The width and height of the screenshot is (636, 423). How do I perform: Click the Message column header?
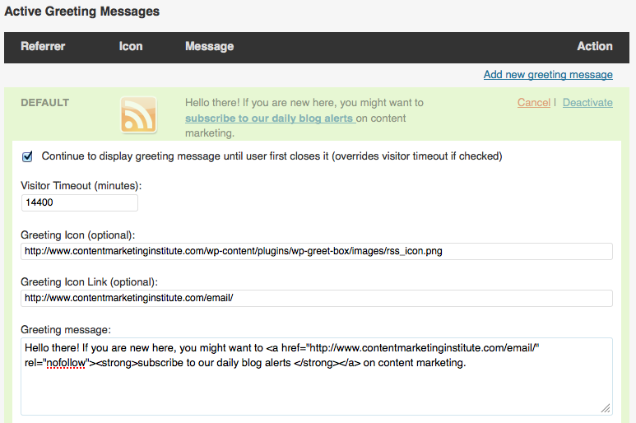click(209, 47)
